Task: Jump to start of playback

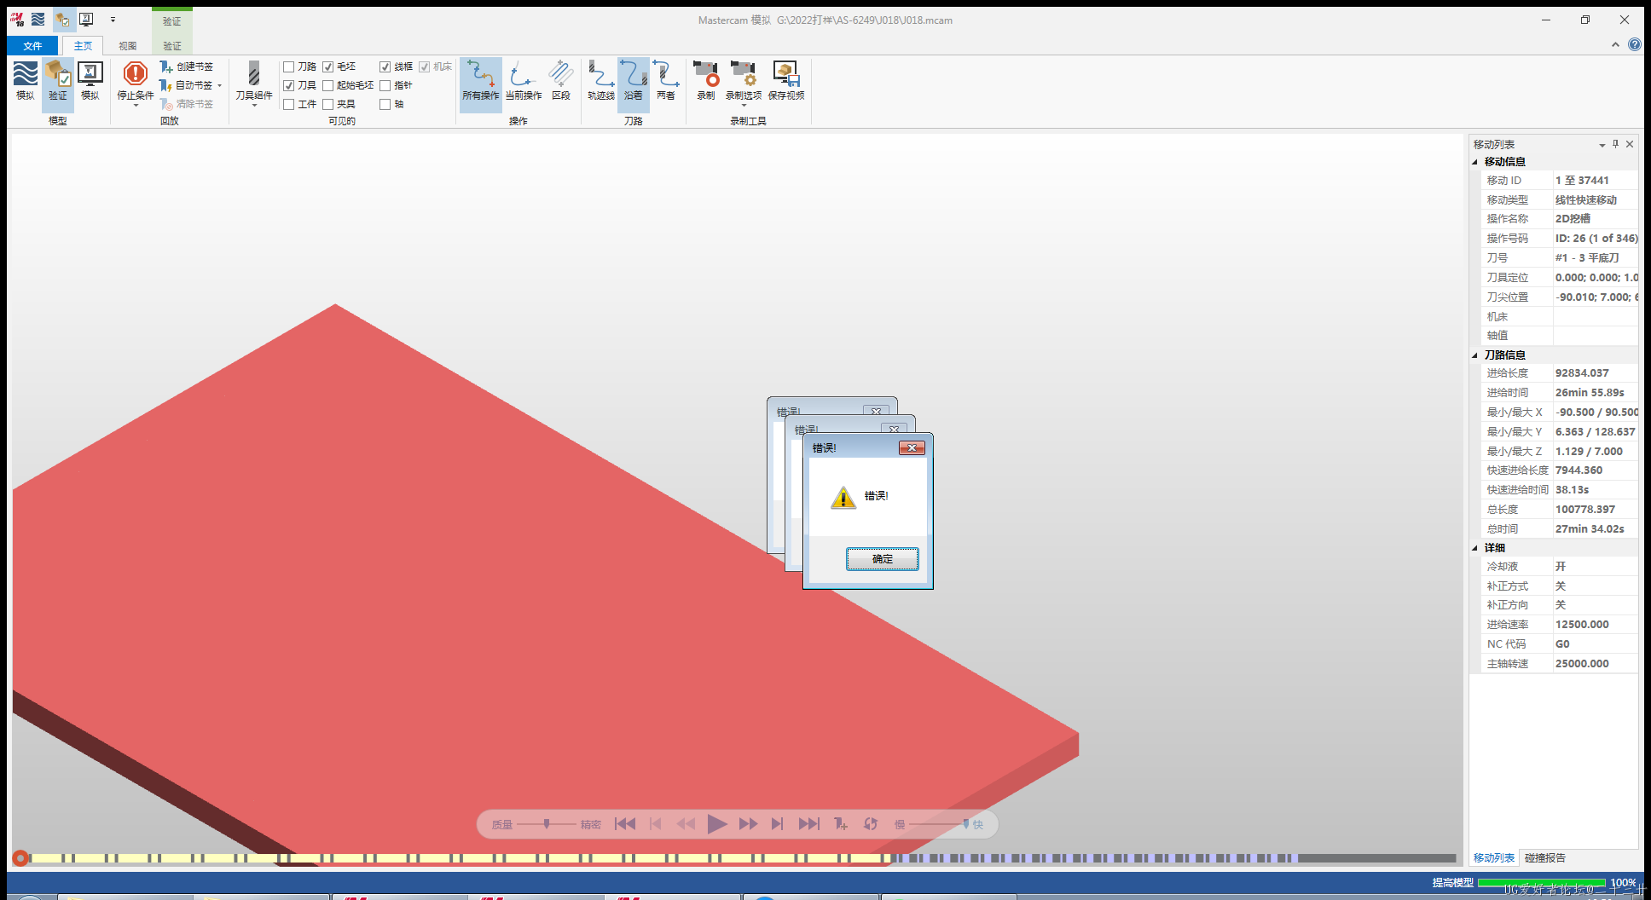Action: [625, 823]
